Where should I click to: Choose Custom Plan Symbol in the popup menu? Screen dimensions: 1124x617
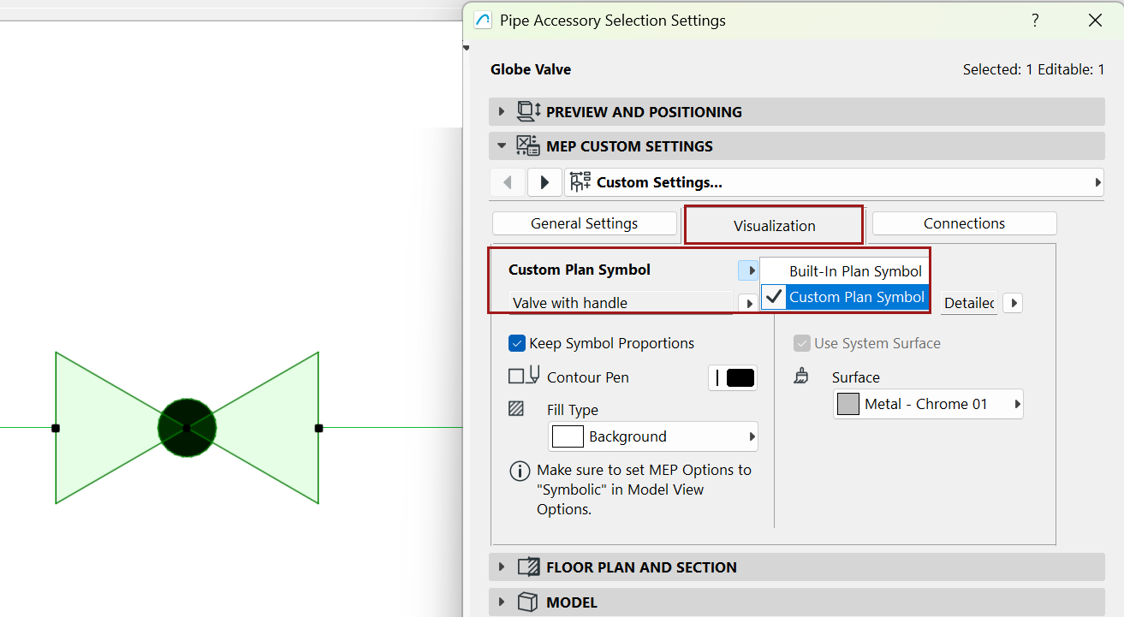click(844, 297)
